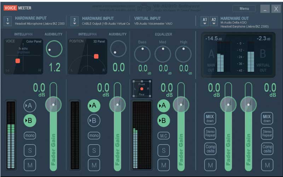Minimize the Voicemeeter window
The width and height of the screenshot is (283, 177).
coord(265,8)
